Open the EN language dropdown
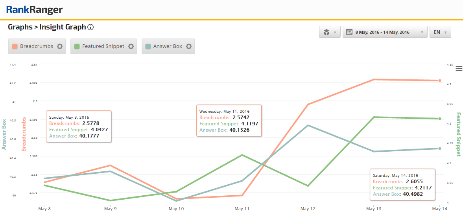Image resolution: width=463 pixels, height=213 pixels. pyautogui.click(x=440, y=32)
